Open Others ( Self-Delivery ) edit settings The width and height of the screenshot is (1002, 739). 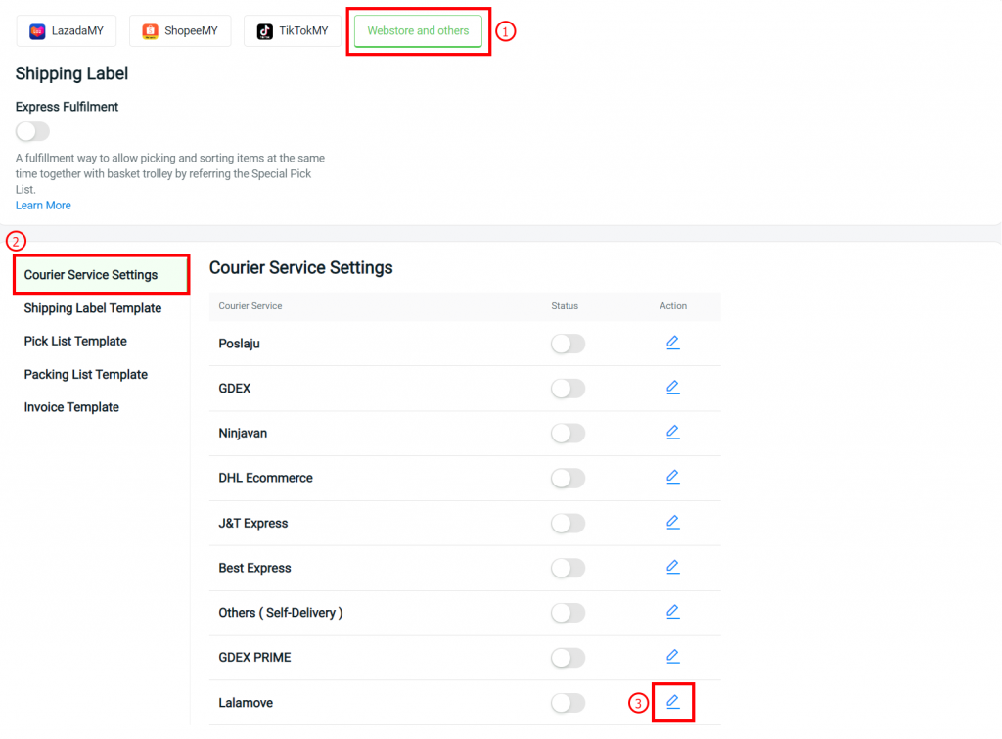[672, 611]
